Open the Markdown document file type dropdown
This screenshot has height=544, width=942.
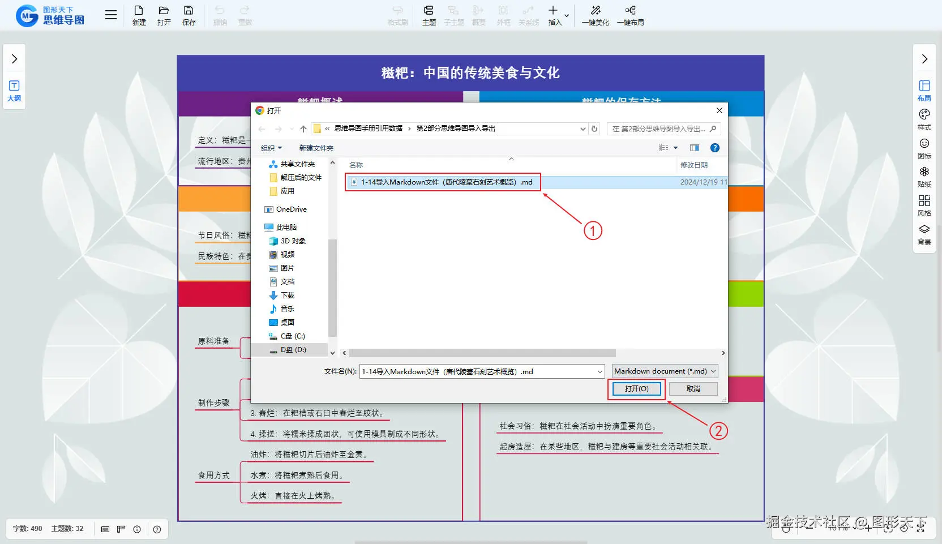(665, 371)
